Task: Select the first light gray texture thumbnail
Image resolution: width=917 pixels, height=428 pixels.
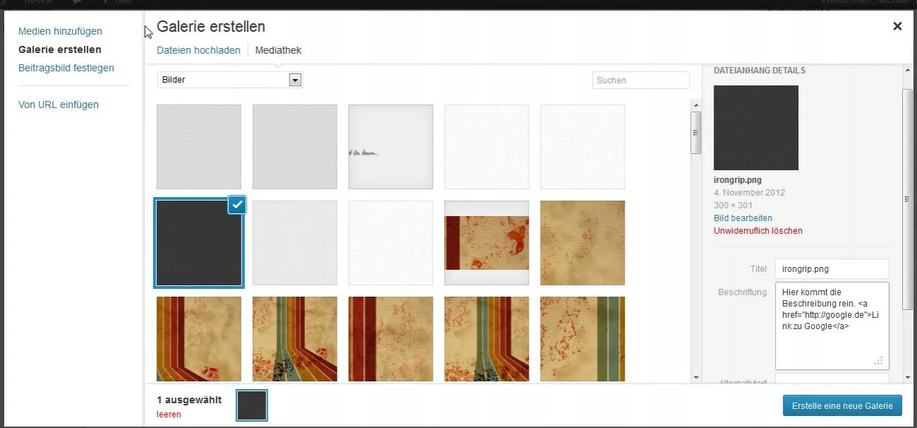Action: pyautogui.click(x=199, y=147)
